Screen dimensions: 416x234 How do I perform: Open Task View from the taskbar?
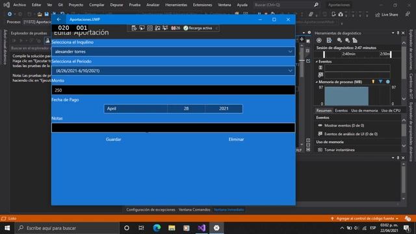pyautogui.click(x=141, y=228)
